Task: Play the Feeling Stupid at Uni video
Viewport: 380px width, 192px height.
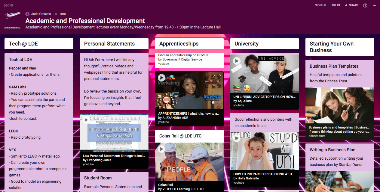Action: click(x=237, y=138)
